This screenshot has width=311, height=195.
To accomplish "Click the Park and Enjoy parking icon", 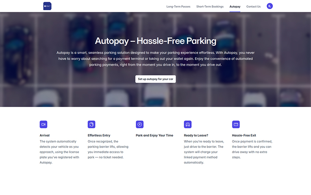I will pos(139,124).
